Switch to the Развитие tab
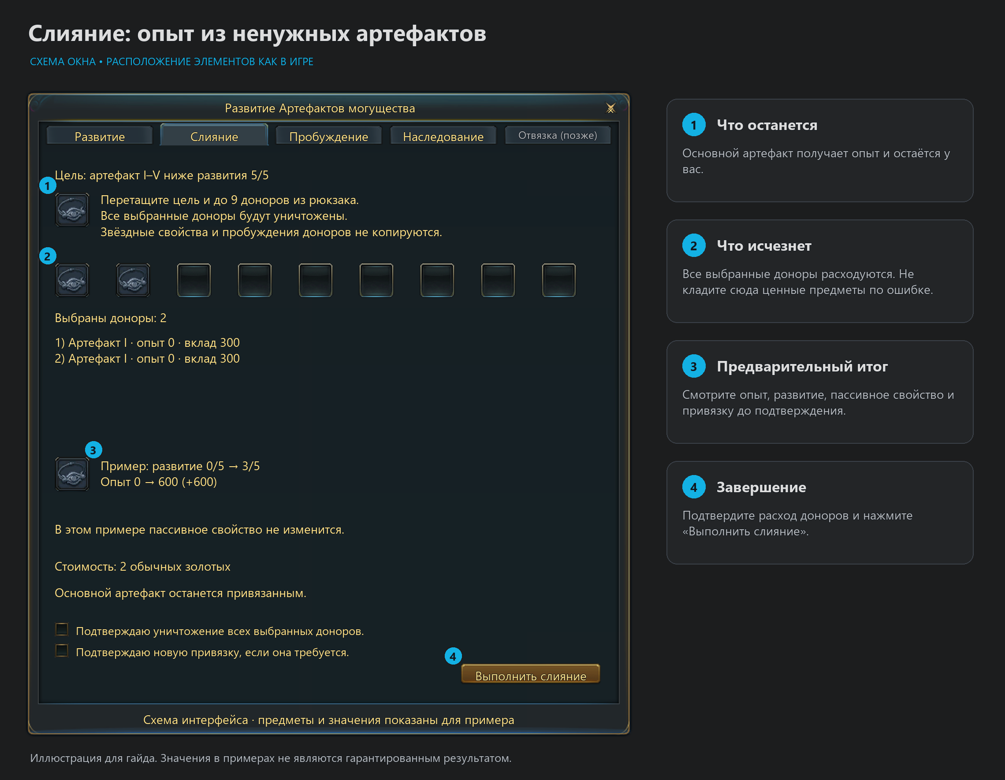Viewport: 1005px width, 780px height. [99, 136]
